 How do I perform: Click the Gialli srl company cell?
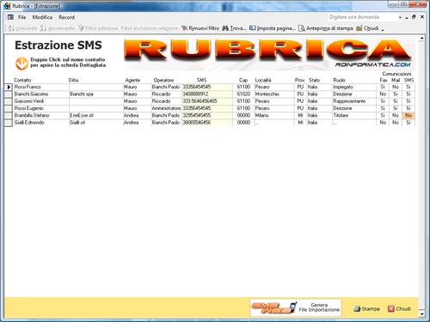pyautogui.click(x=95, y=123)
